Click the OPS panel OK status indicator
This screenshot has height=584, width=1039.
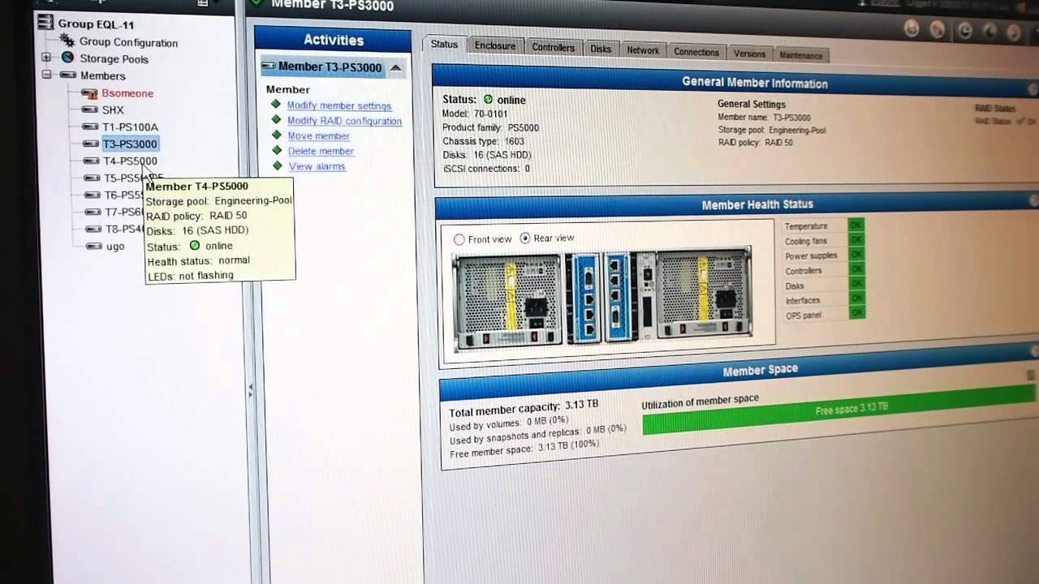(857, 313)
